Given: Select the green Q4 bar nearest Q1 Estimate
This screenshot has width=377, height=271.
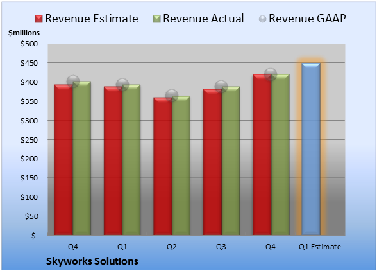Looking at the screenshot, I should click(x=280, y=155).
